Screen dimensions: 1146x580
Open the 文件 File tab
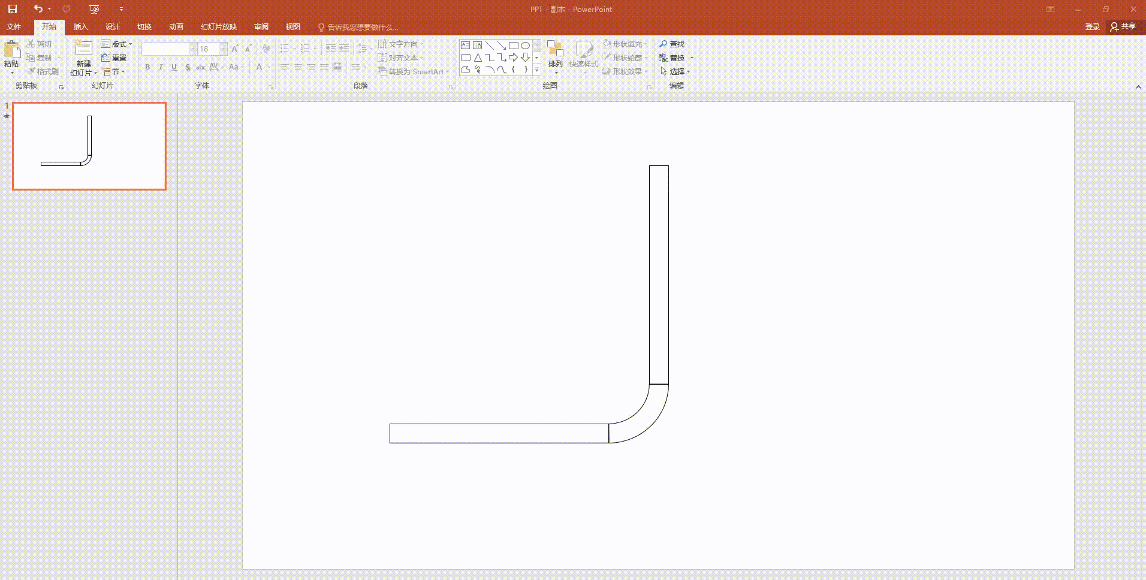[x=14, y=27]
